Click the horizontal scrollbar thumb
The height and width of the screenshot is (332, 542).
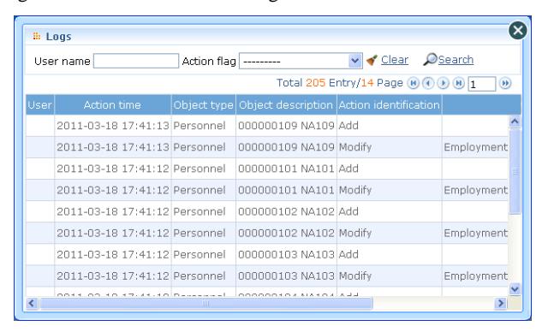coord(206,303)
